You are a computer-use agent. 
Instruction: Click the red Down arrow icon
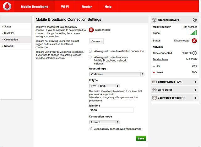pos(154,73)
